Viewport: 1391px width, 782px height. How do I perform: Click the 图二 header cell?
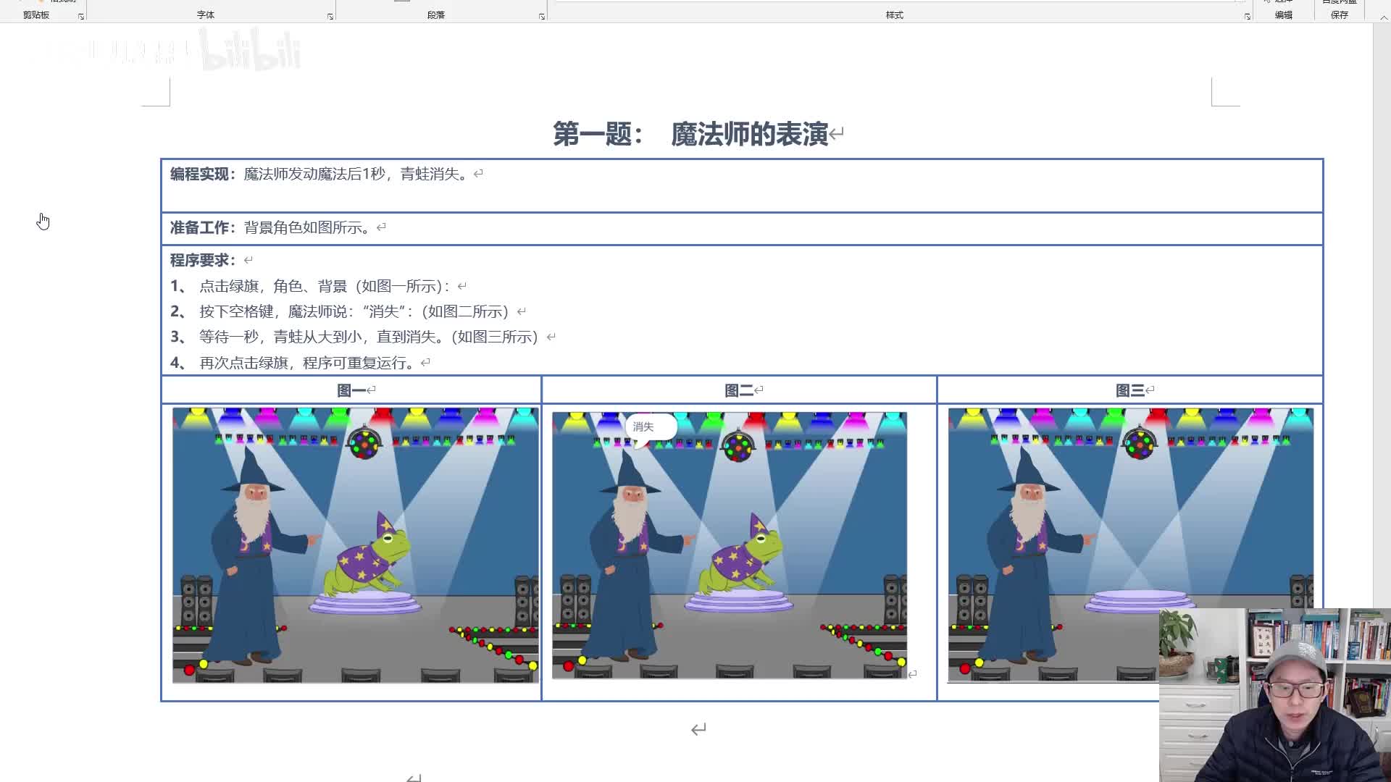[x=739, y=390]
